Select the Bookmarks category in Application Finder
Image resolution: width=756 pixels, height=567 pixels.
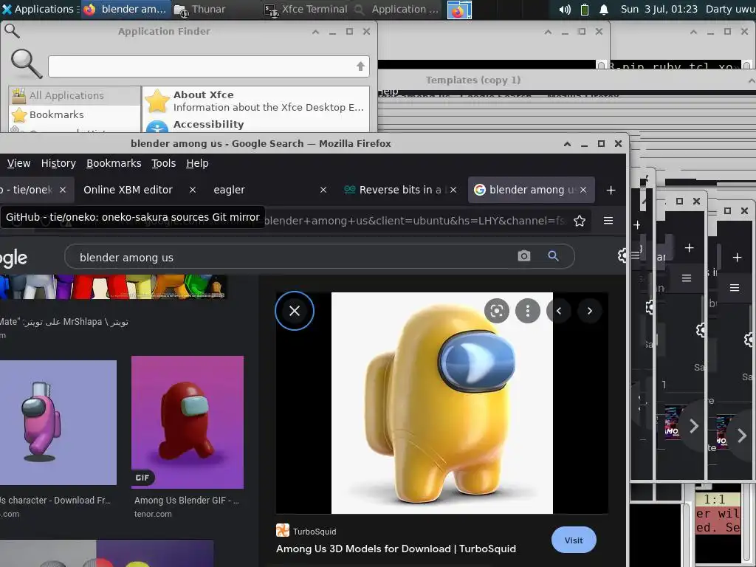(x=75, y=114)
